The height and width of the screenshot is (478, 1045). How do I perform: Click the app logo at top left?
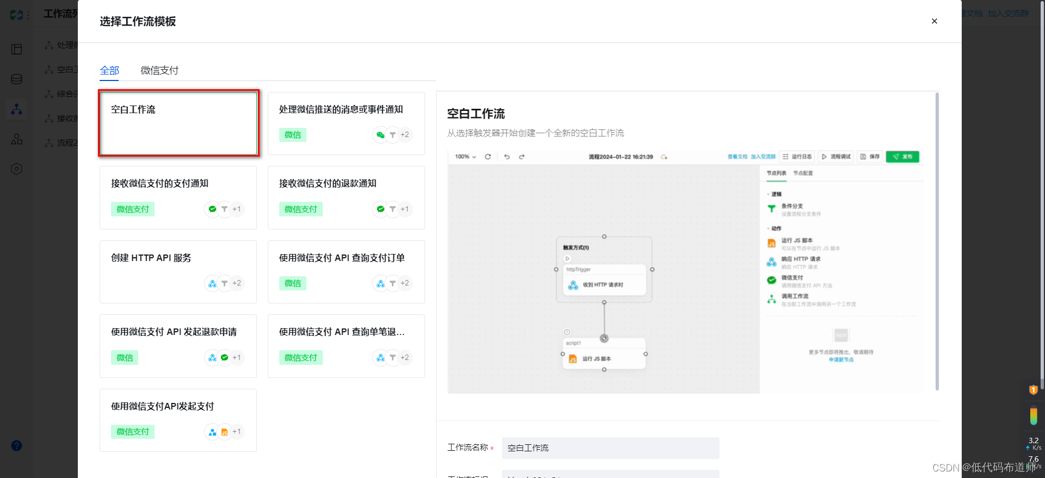(x=17, y=15)
